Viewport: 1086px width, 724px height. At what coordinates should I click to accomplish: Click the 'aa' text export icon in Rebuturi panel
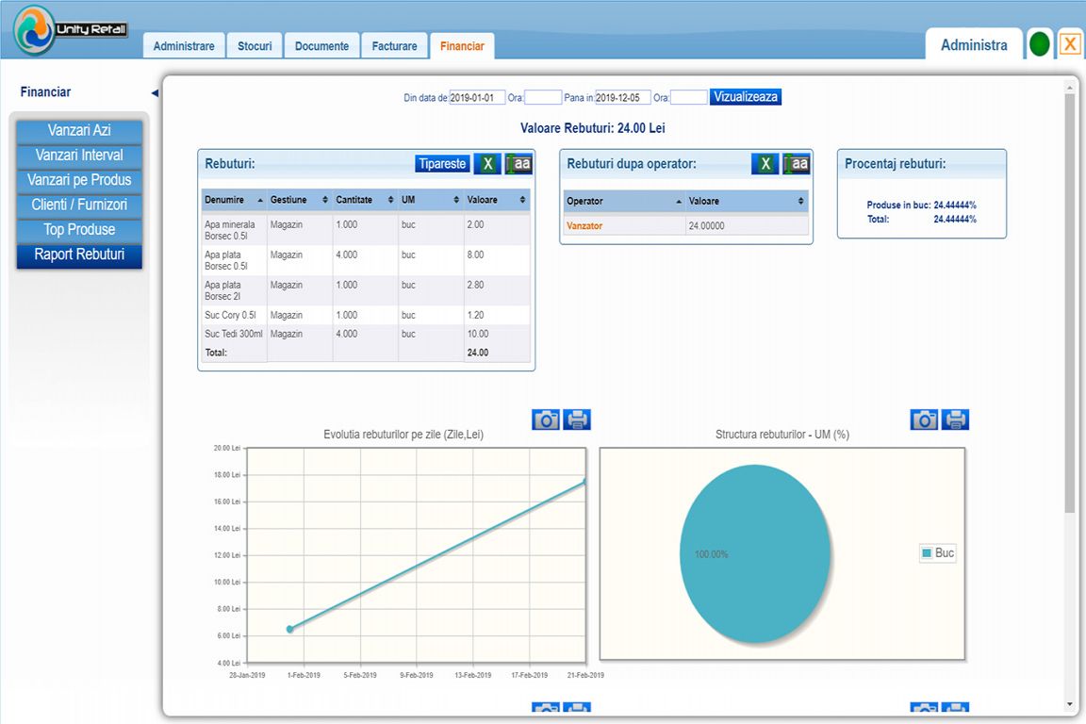coord(518,164)
